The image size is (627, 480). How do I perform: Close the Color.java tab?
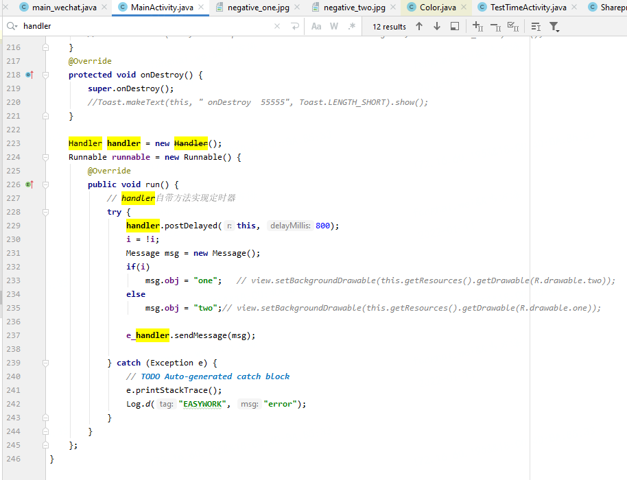(464, 7)
